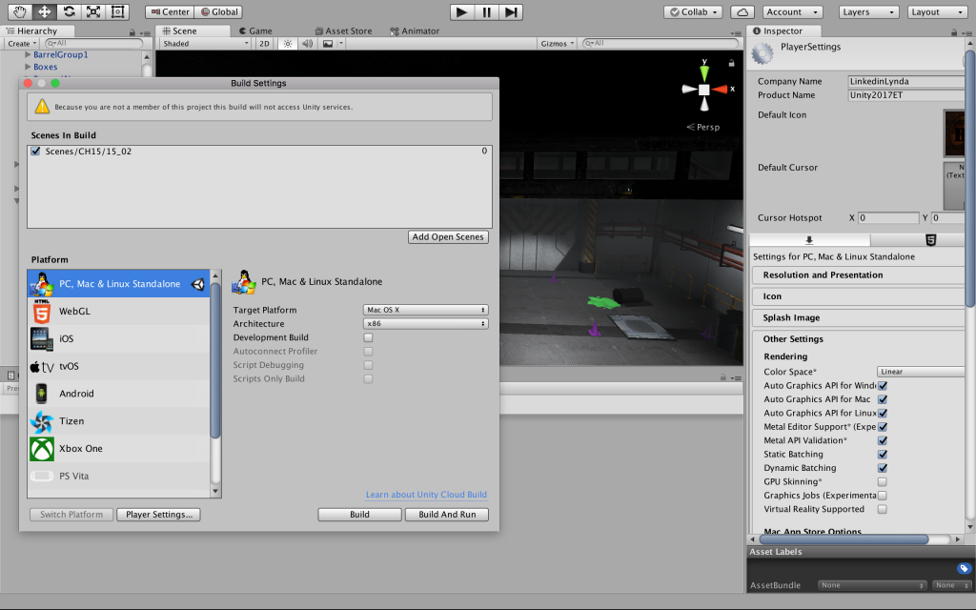Advance one frame with the Step button
The height and width of the screenshot is (610, 976).
[511, 11]
